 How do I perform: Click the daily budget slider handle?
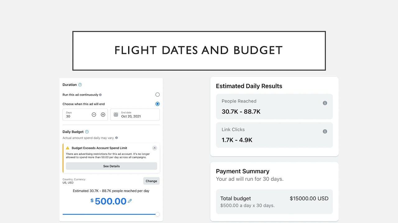click(157, 214)
